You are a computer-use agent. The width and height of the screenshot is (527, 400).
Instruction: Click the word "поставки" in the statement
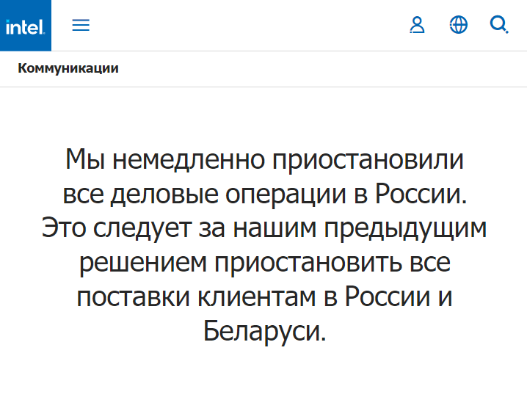pyautogui.click(x=129, y=298)
